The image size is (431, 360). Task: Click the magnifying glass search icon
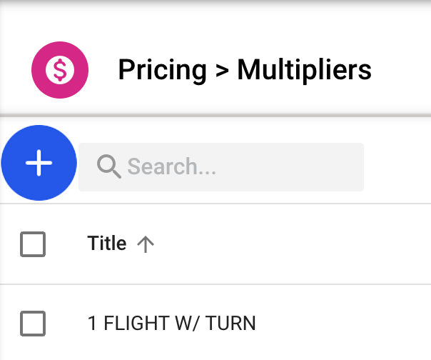(108, 166)
